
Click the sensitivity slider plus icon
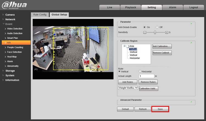166,32
